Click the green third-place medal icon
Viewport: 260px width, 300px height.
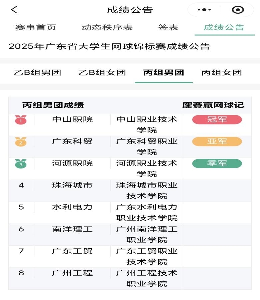tap(21, 164)
